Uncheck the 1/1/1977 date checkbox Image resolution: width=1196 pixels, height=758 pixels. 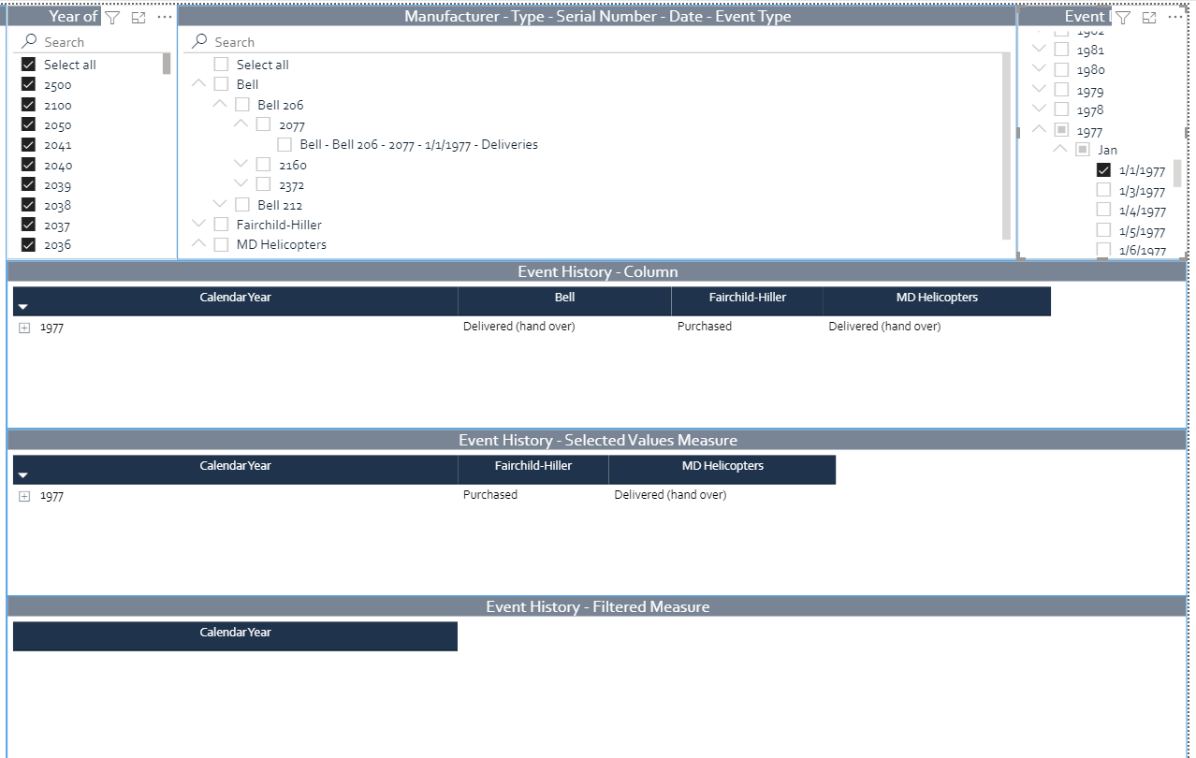tap(1103, 170)
